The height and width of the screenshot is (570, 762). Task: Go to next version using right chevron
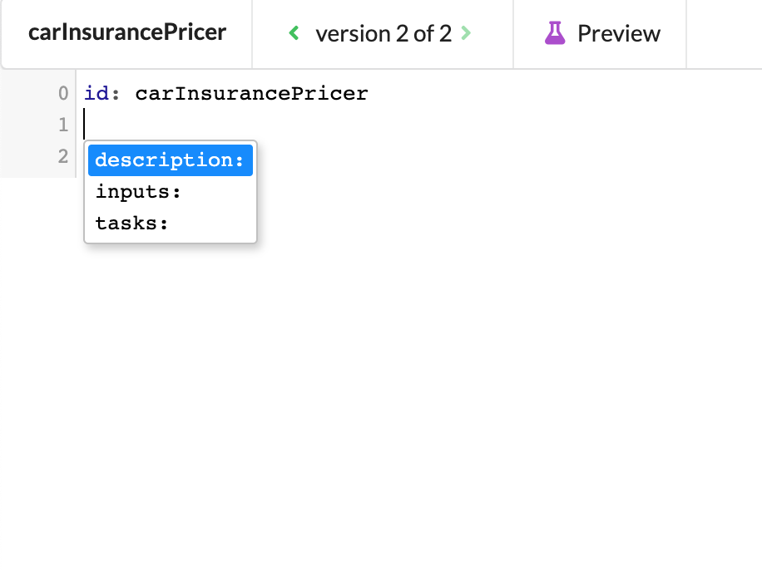click(x=466, y=33)
